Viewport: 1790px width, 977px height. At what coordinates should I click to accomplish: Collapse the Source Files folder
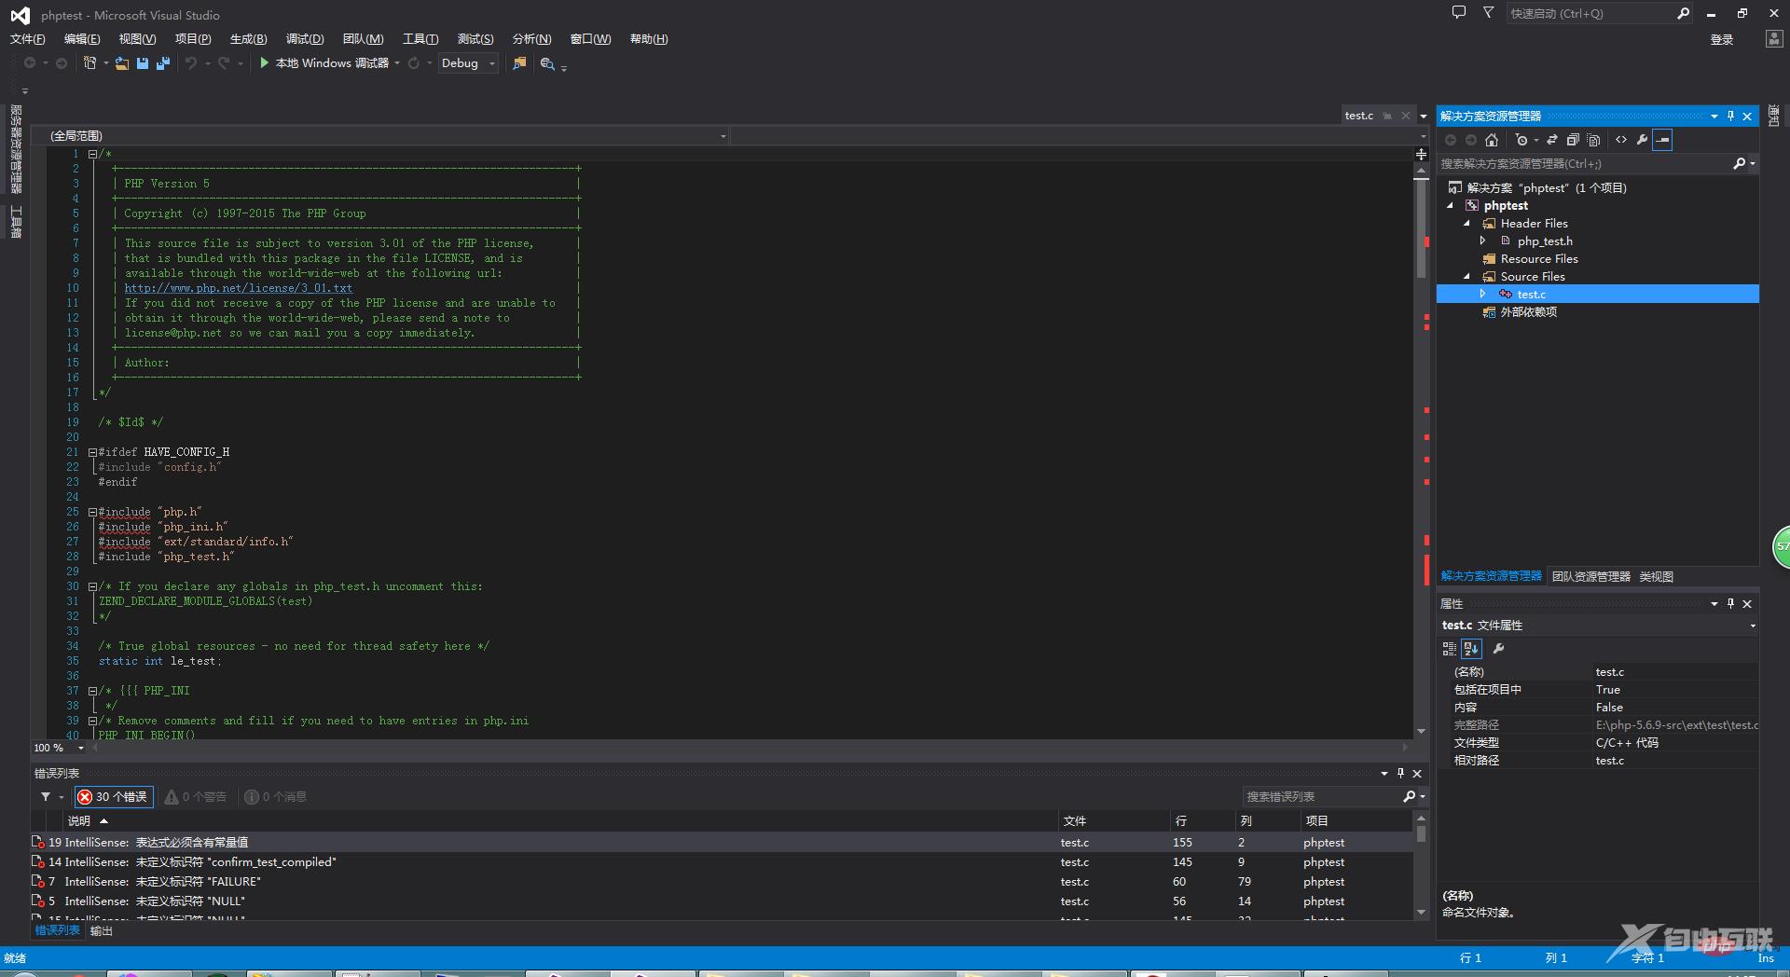click(1466, 277)
